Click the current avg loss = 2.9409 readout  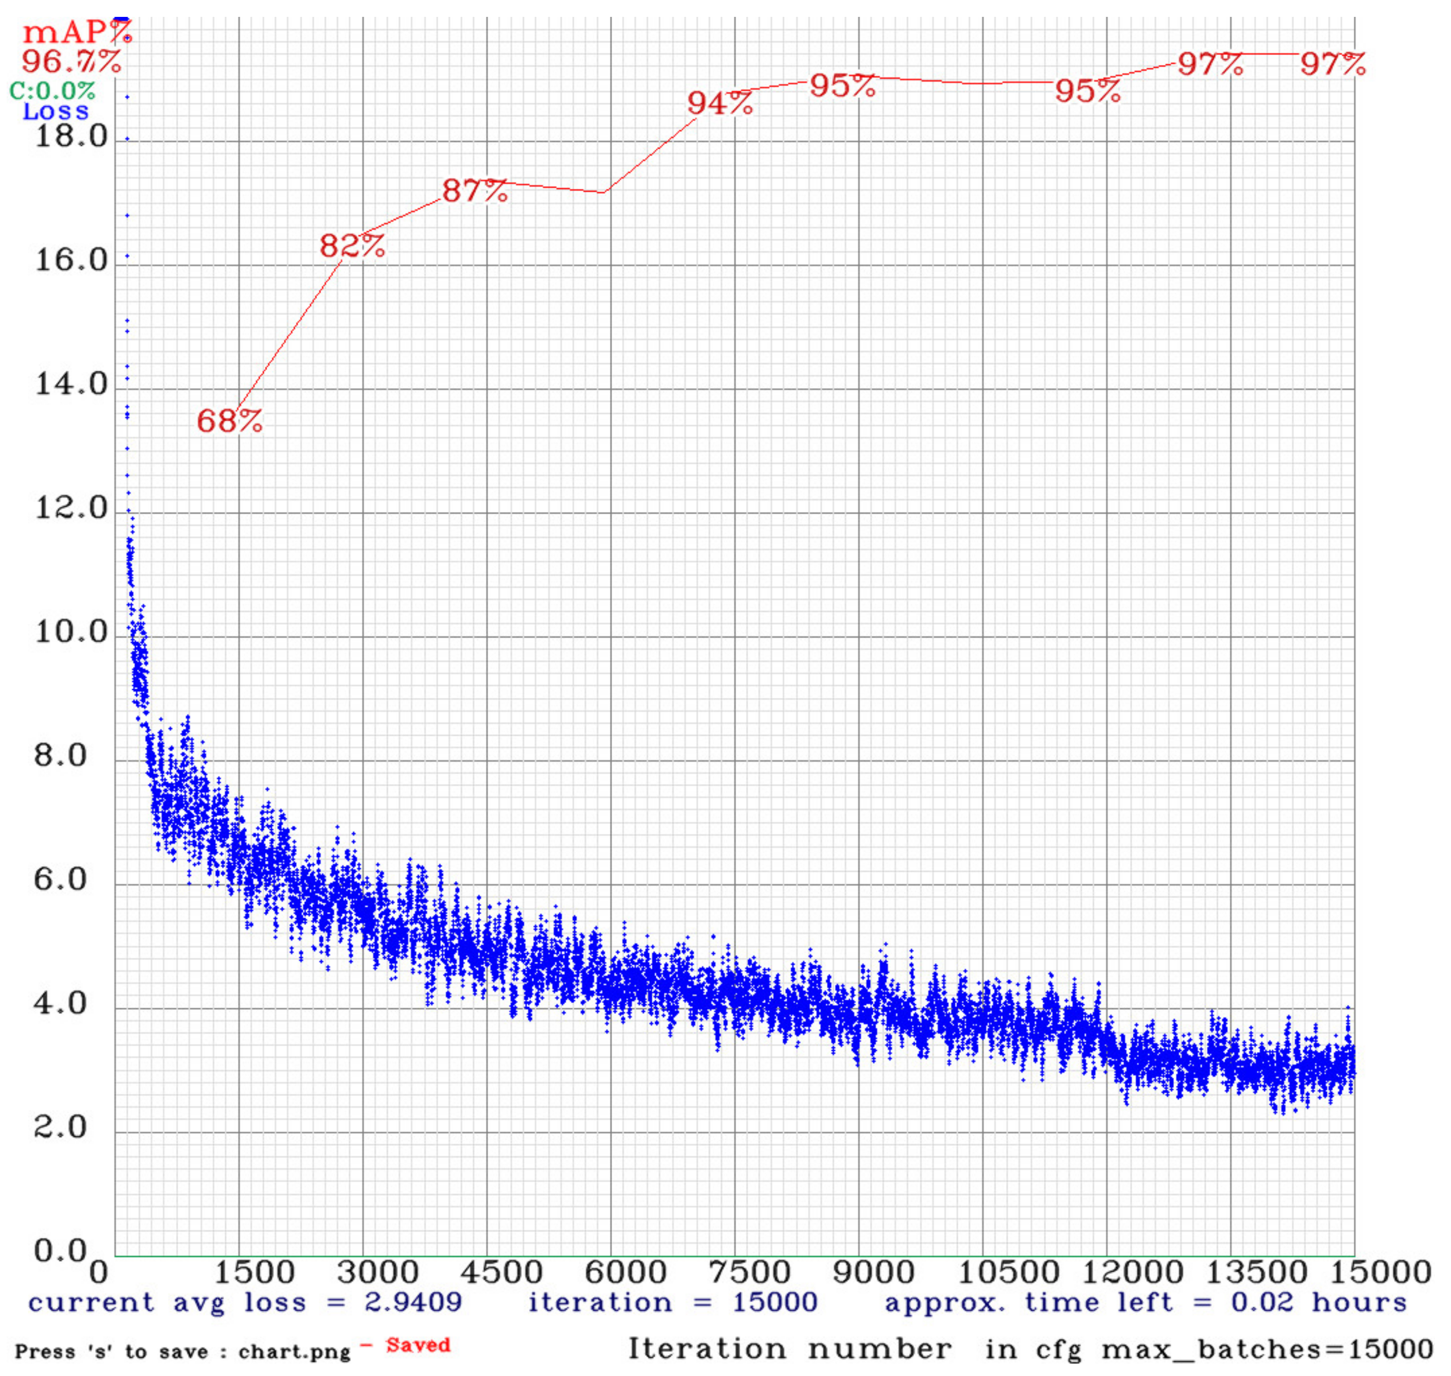245,1302
